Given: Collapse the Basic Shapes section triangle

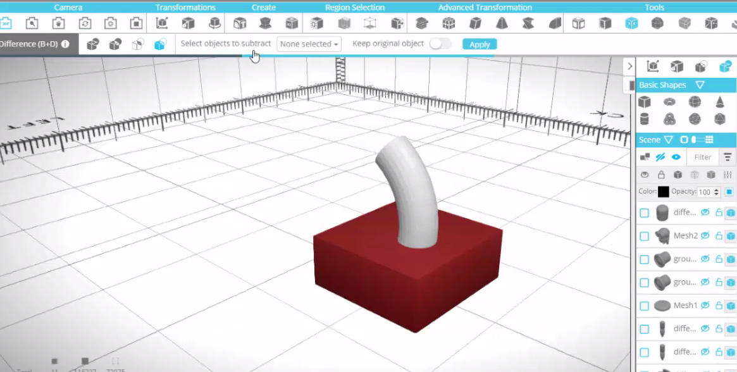Looking at the screenshot, I should [700, 85].
